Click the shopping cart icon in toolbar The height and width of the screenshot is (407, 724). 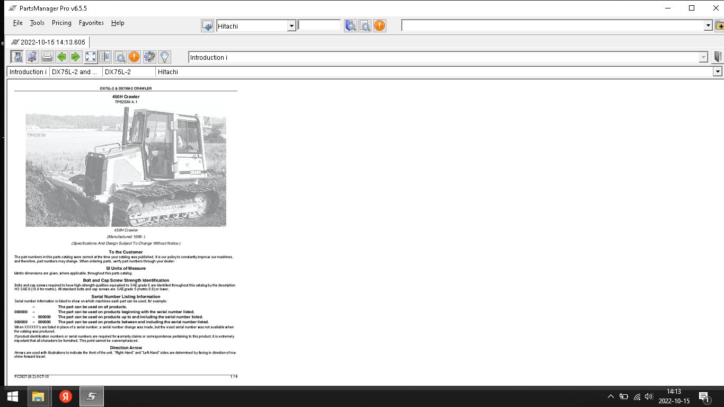point(32,57)
